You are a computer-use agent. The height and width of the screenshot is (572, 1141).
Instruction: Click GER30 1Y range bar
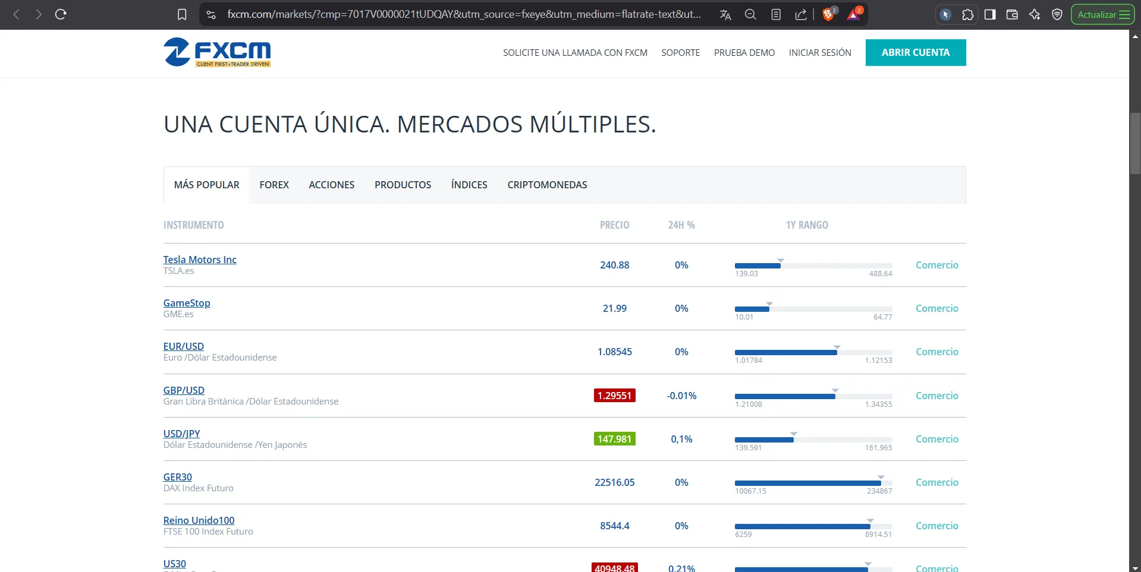(x=813, y=483)
